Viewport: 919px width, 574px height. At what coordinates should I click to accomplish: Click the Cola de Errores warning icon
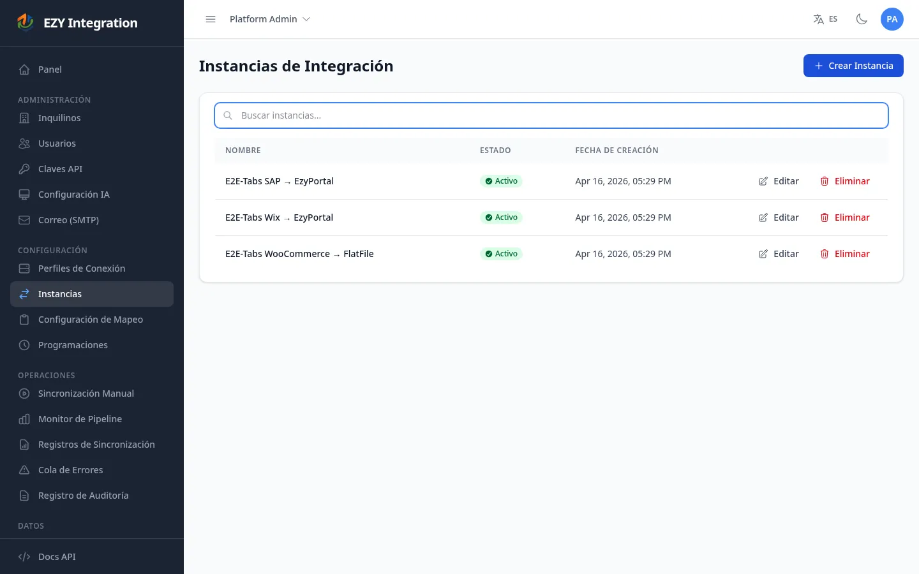coord(24,470)
